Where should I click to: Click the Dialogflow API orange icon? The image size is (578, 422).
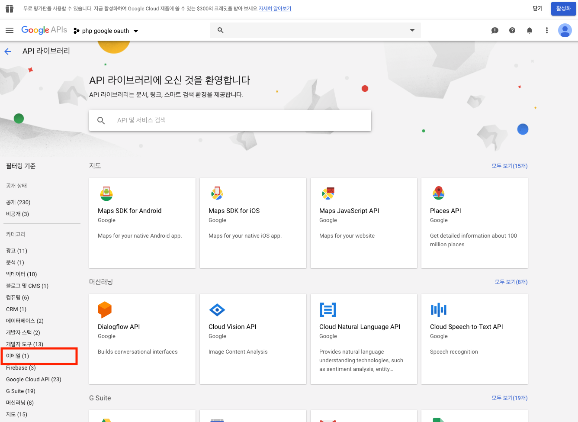[105, 310]
